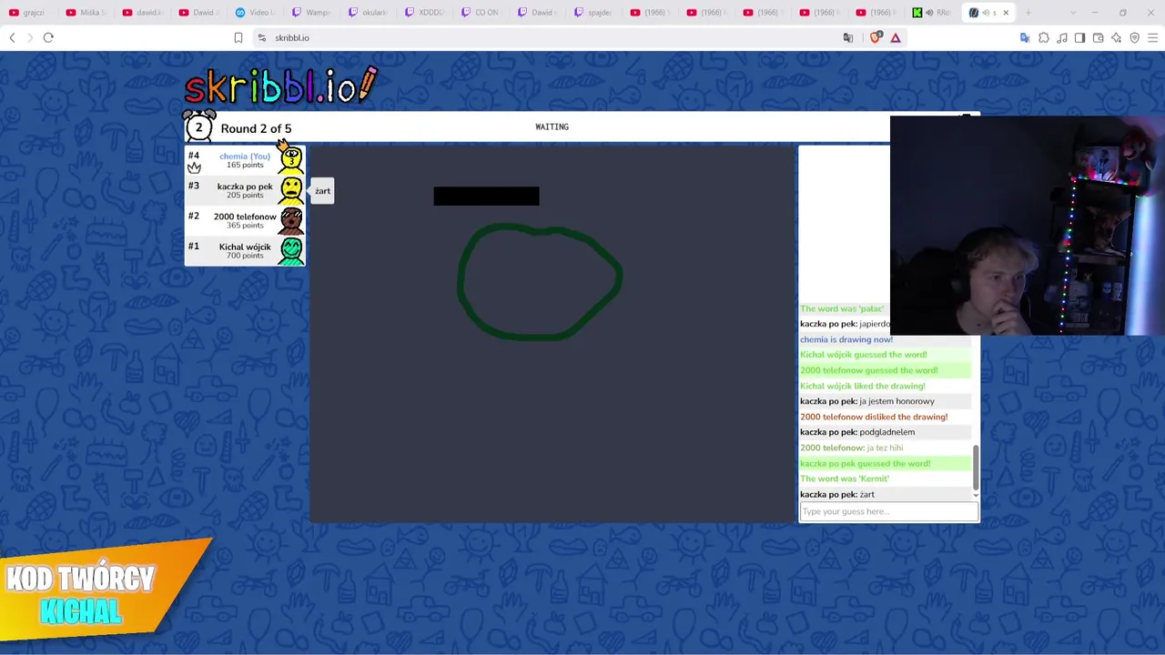This screenshot has height=655, width=1165.
Task: Switch to the 'spajder' Twitch tab
Action: click(x=594, y=13)
